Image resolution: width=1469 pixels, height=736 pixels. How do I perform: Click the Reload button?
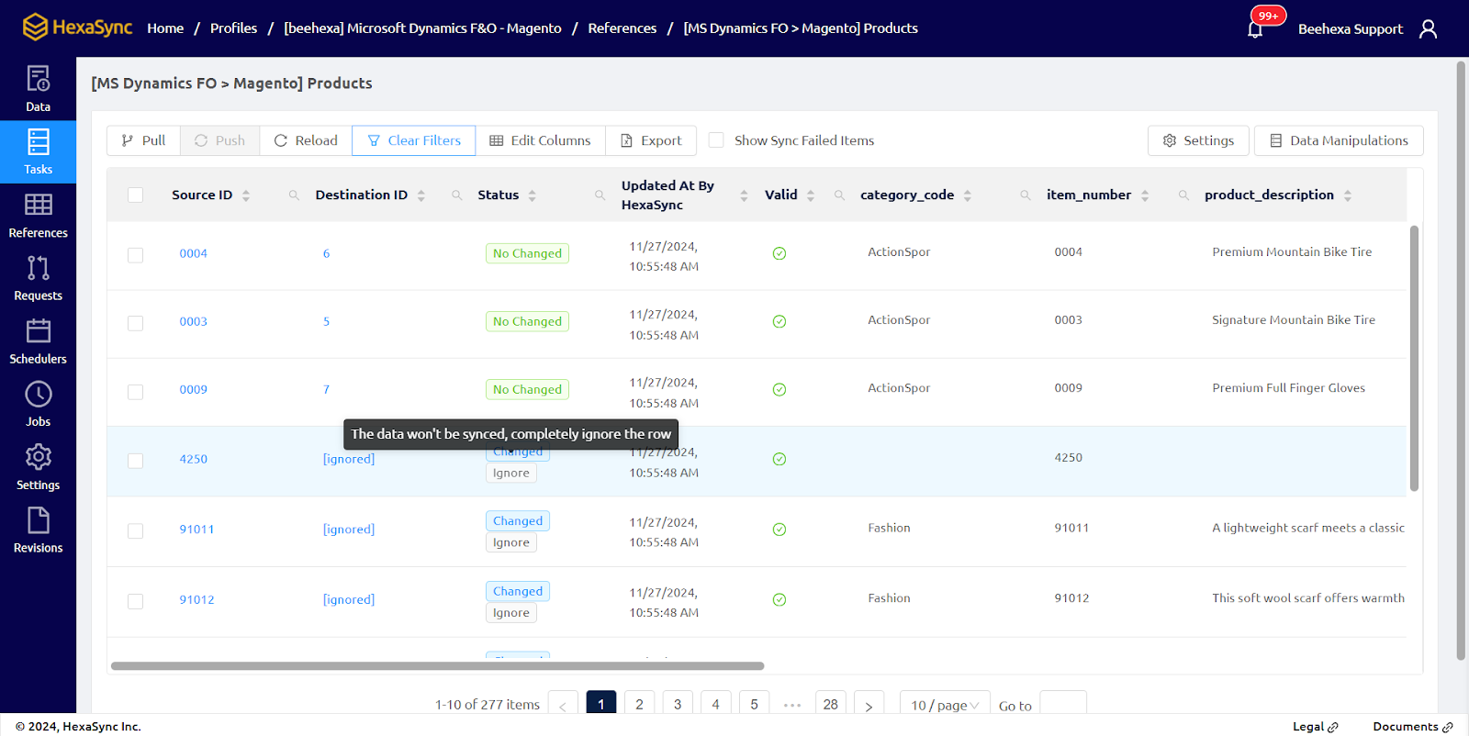tap(306, 140)
